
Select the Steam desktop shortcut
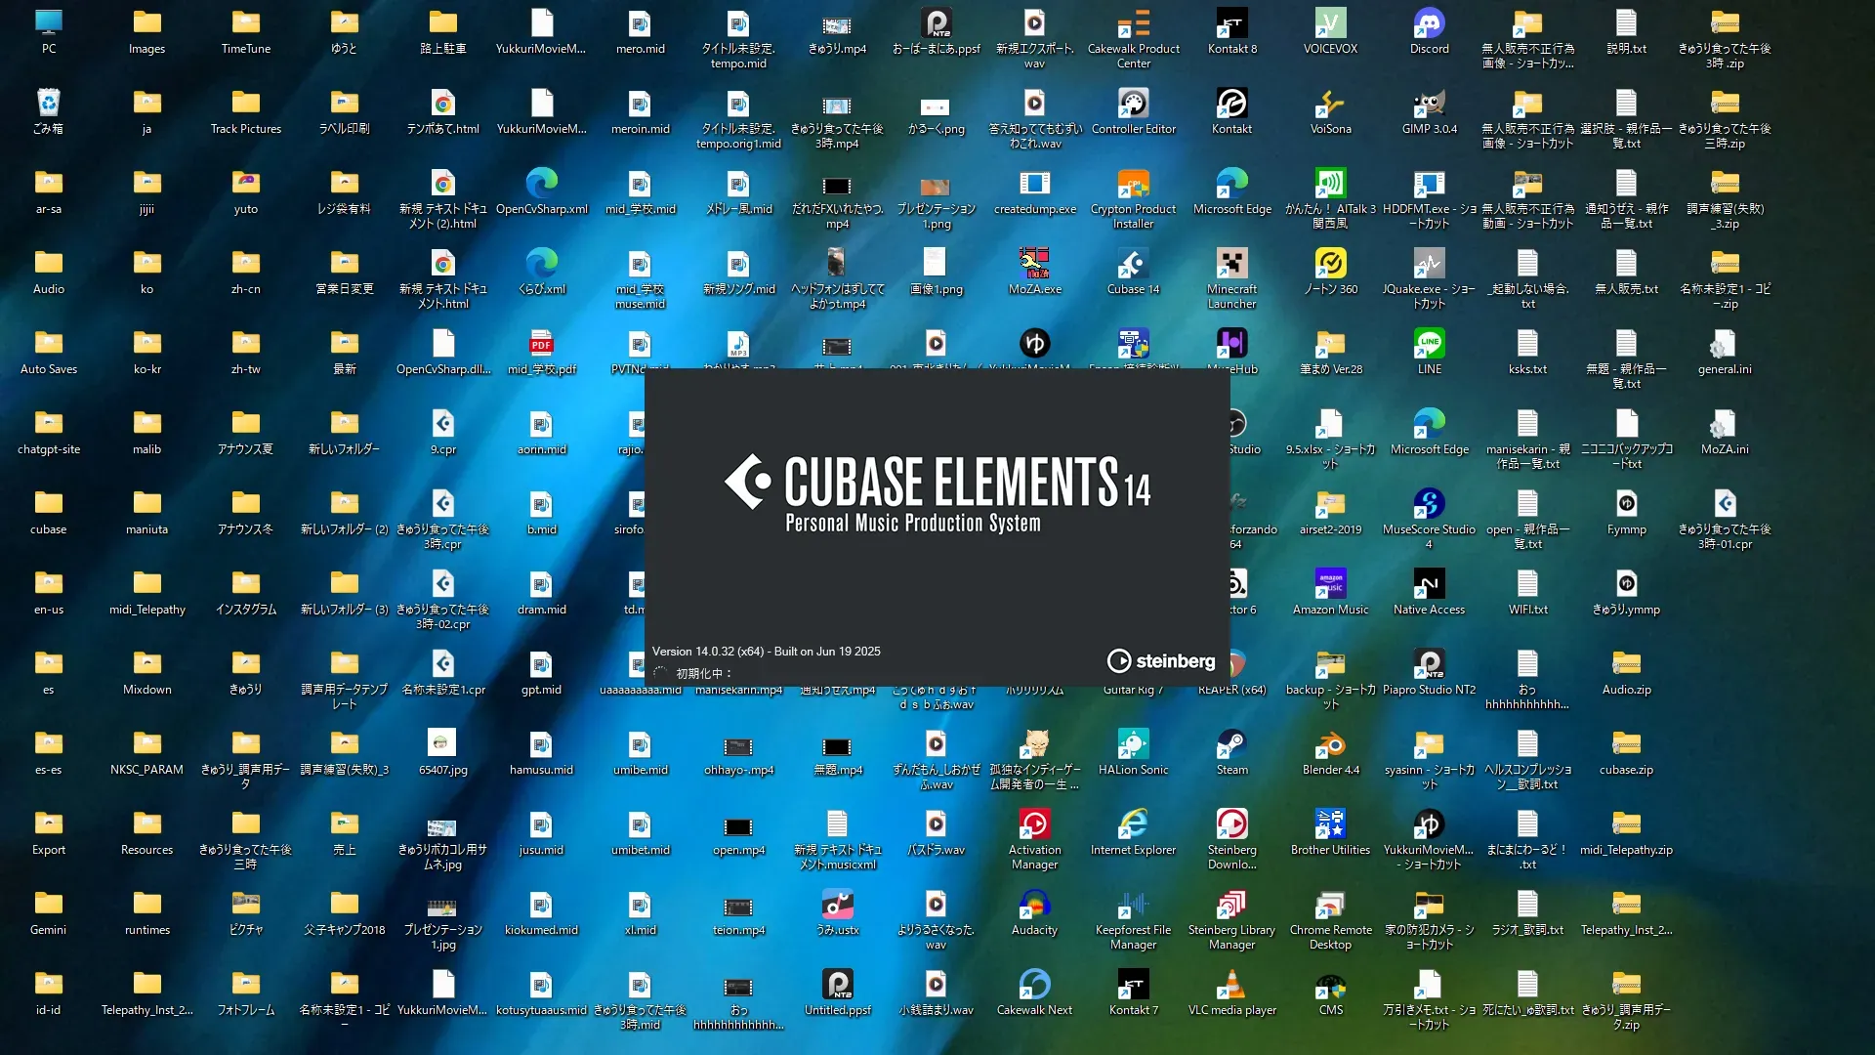pos(1231,745)
